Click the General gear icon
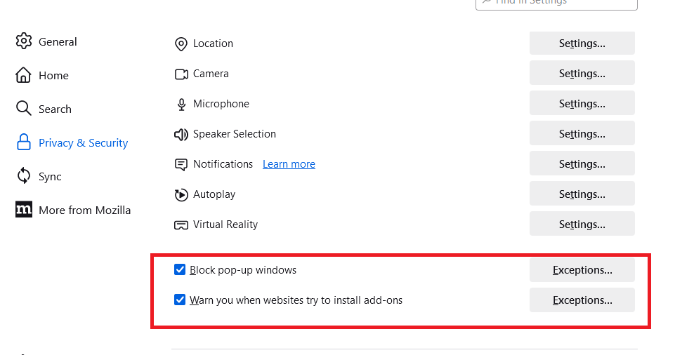675x355 pixels. point(24,41)
